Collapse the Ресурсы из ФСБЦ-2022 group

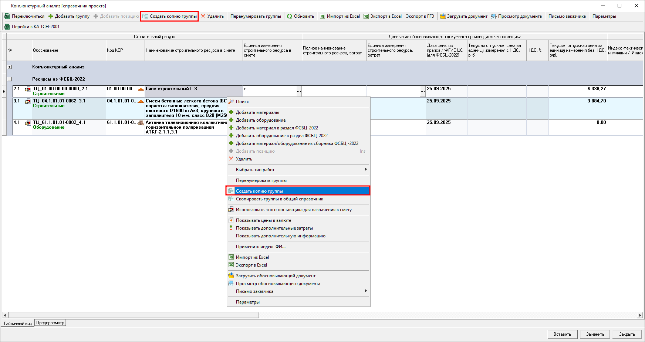pyautogui.click(x=10, y=79)
